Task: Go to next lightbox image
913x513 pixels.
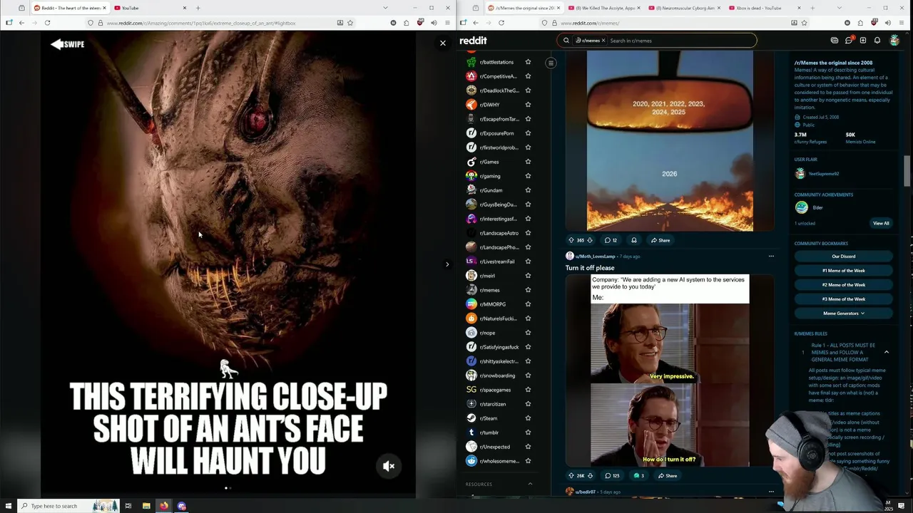Action: coord(447,264)
